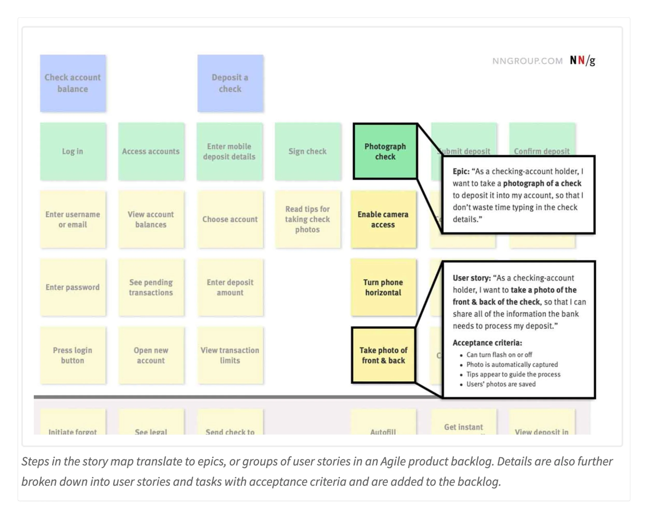Click the Sign check sticky note
The width and height of the screenshot is (648, 519).
[x=307, y=151]
